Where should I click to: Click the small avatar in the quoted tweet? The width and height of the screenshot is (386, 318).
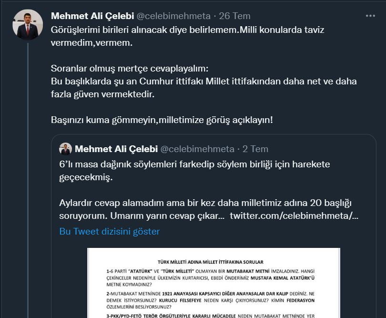coord(66,149)
